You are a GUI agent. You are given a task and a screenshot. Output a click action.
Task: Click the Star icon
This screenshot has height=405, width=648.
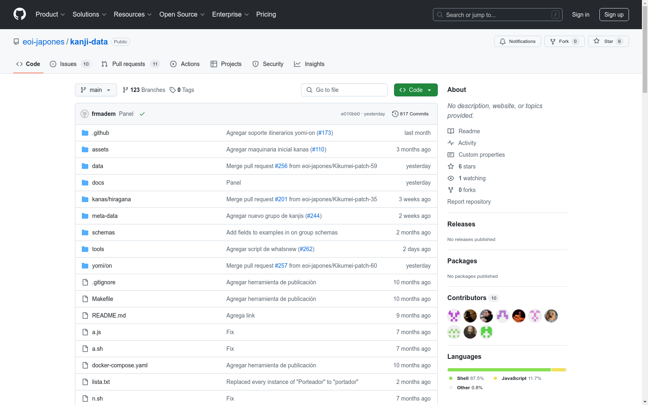click(597, 41)
